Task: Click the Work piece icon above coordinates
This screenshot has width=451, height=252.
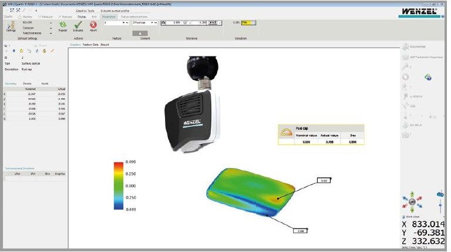Action: 404,217
